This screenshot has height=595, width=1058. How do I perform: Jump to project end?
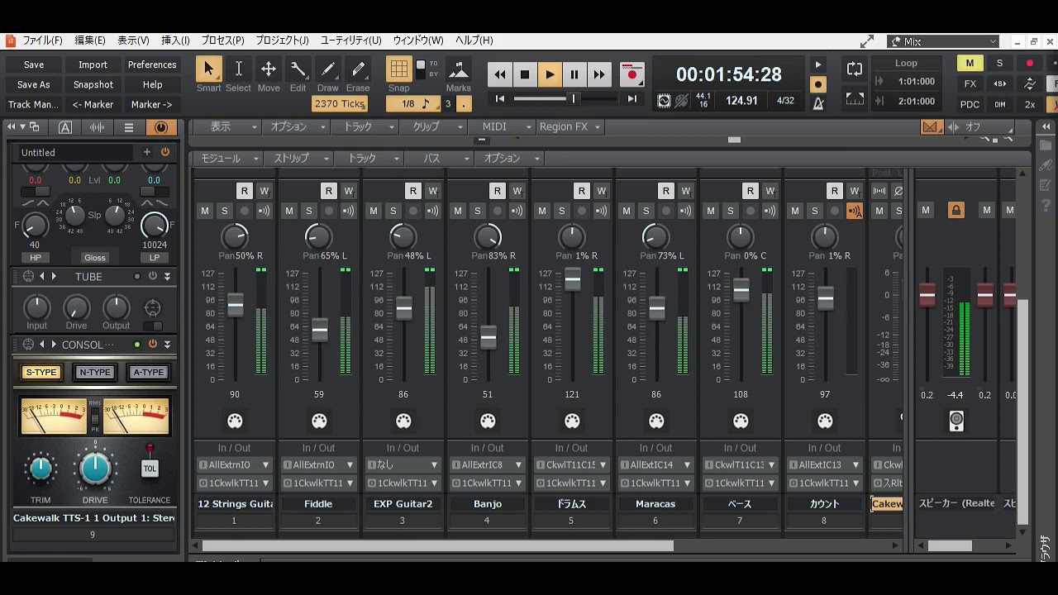[x=632, y=99]
